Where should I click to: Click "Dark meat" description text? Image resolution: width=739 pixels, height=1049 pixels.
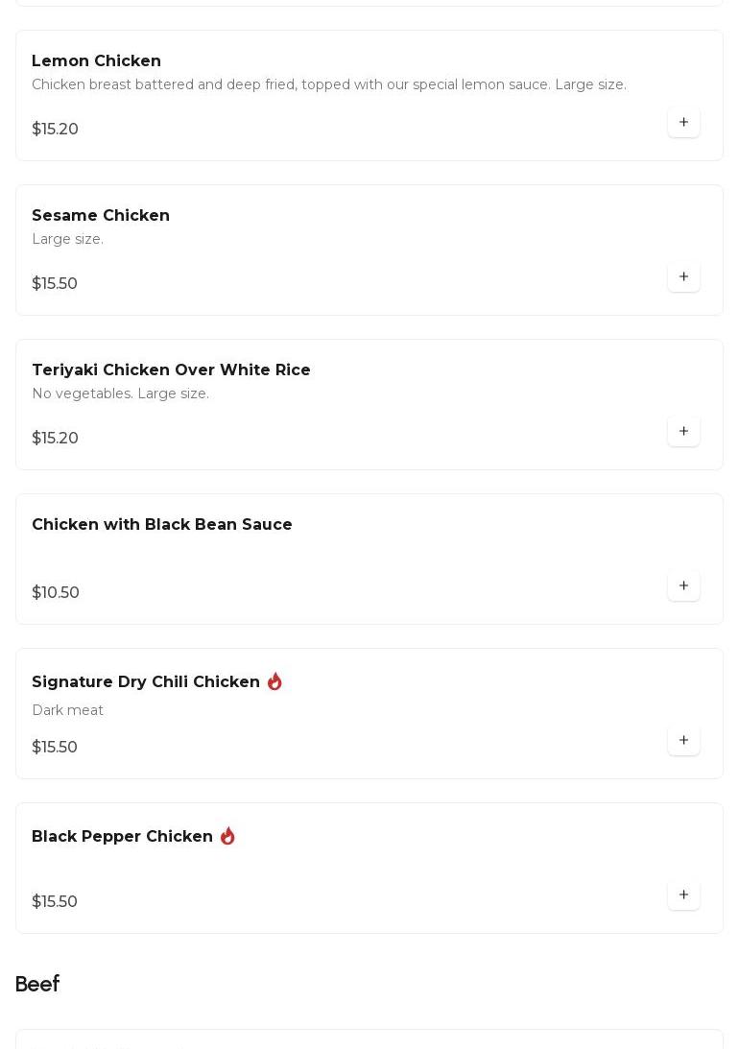pyautogui.click(x=67, y=711)
